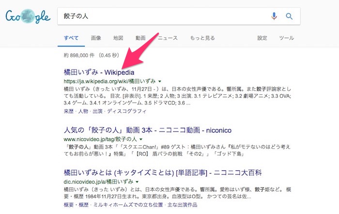Expand the dropdown arrow beside Wikipedia URL
The image size is (339, 214).
(x=160, y=81)
